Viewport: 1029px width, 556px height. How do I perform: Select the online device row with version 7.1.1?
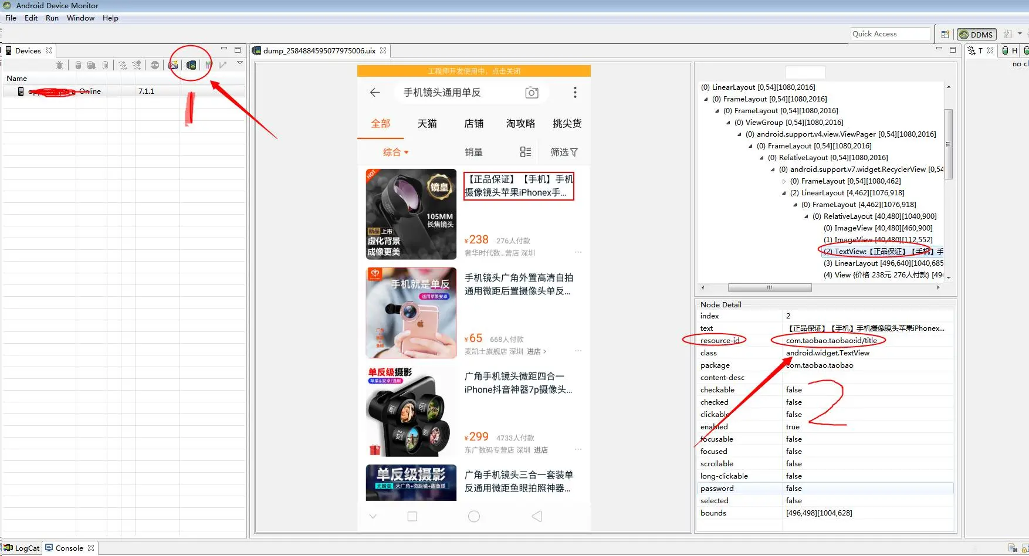click(x=124, y=91)
